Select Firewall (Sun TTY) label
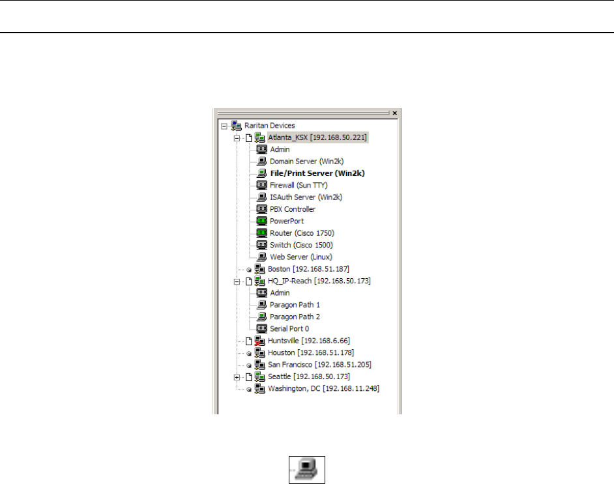 pos(299,185)
